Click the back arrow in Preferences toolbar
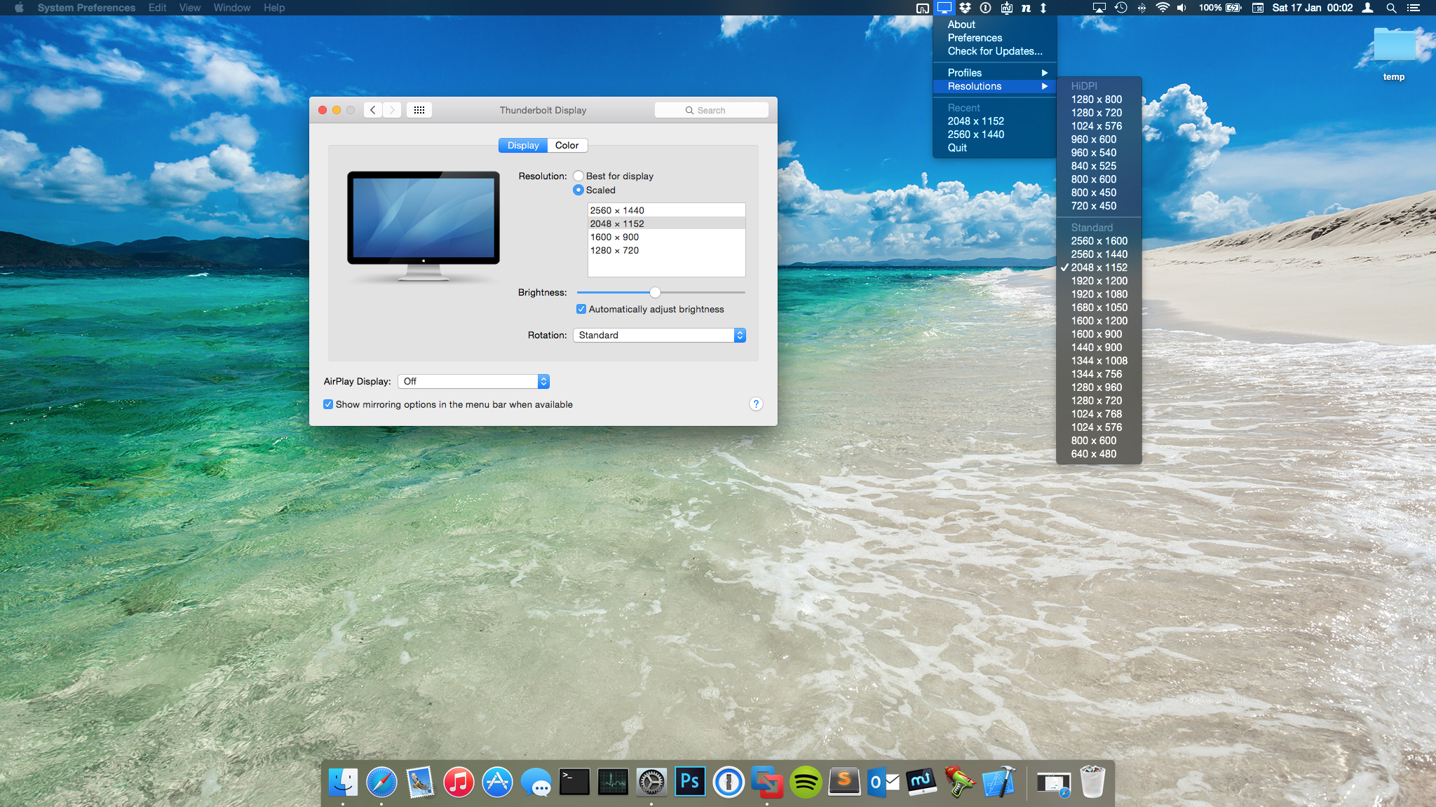This screenshot has width=1436, height=807. tap(373, 110)
